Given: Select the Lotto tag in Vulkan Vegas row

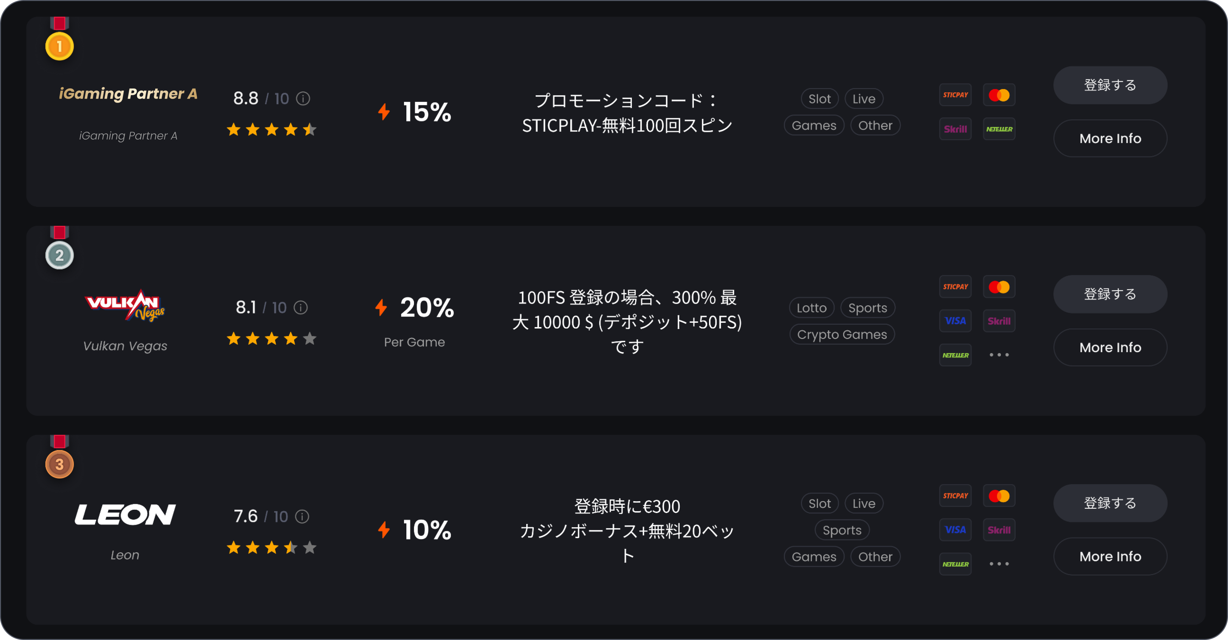Looking at the screenshot, I should (811, 308).
